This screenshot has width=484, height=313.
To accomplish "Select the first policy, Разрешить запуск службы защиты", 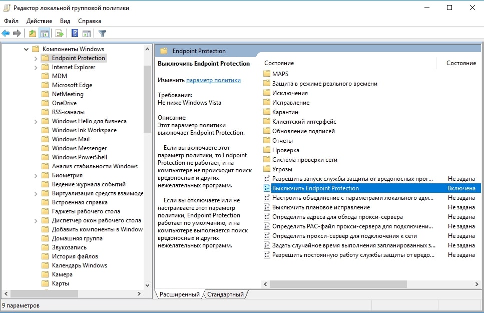I will (x=352, y=179).
